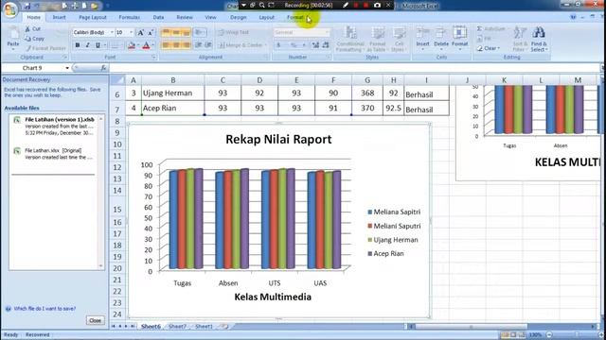
Task: Take screenshot with recorder camera icon
Action: tap(377, 6)
